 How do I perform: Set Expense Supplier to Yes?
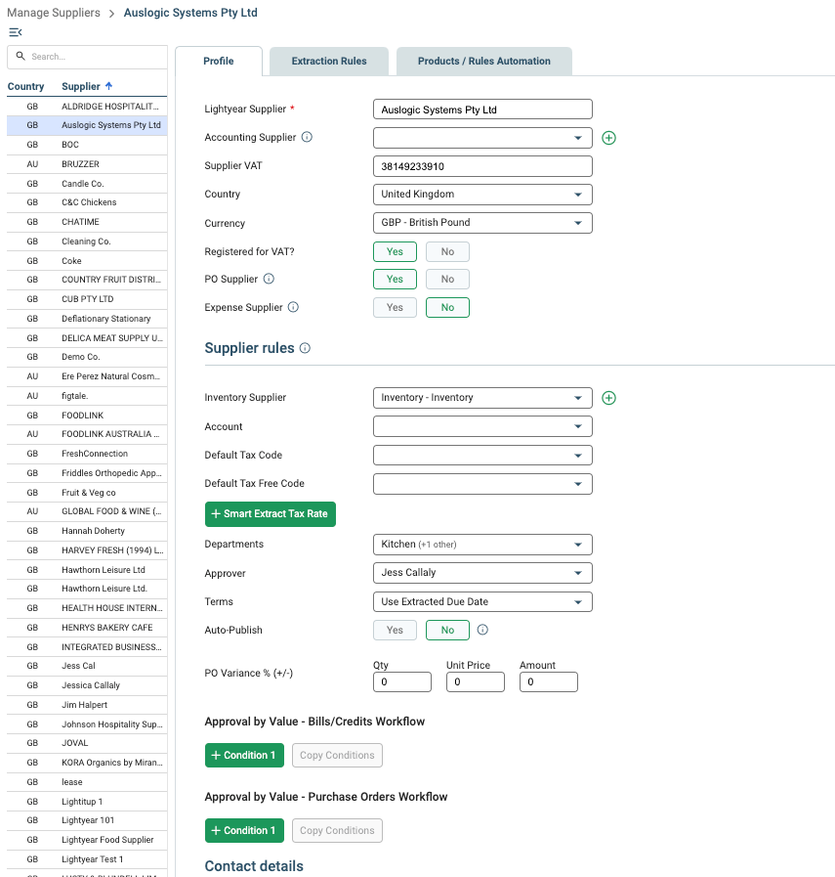coord(395,308)
